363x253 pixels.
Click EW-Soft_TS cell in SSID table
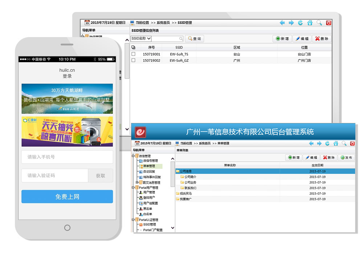179,54
